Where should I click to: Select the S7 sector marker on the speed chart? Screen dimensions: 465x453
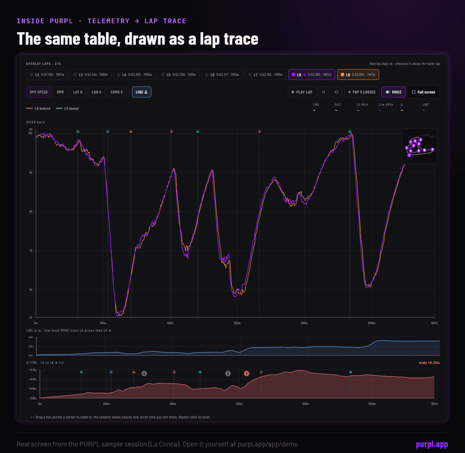(259, 132)
